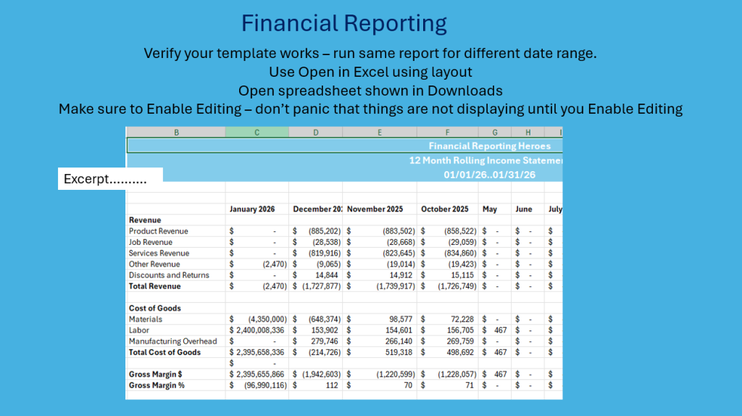Select column F header
742x416 pixels.
click(447, 132)
